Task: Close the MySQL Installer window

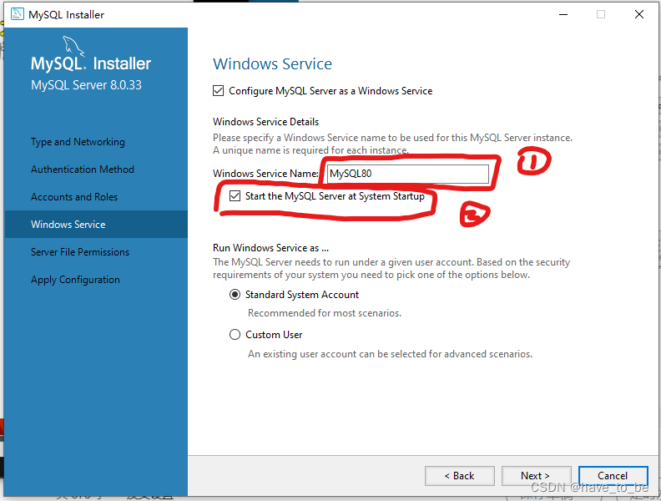Action: pyautogui.click(x=639, y=14)
